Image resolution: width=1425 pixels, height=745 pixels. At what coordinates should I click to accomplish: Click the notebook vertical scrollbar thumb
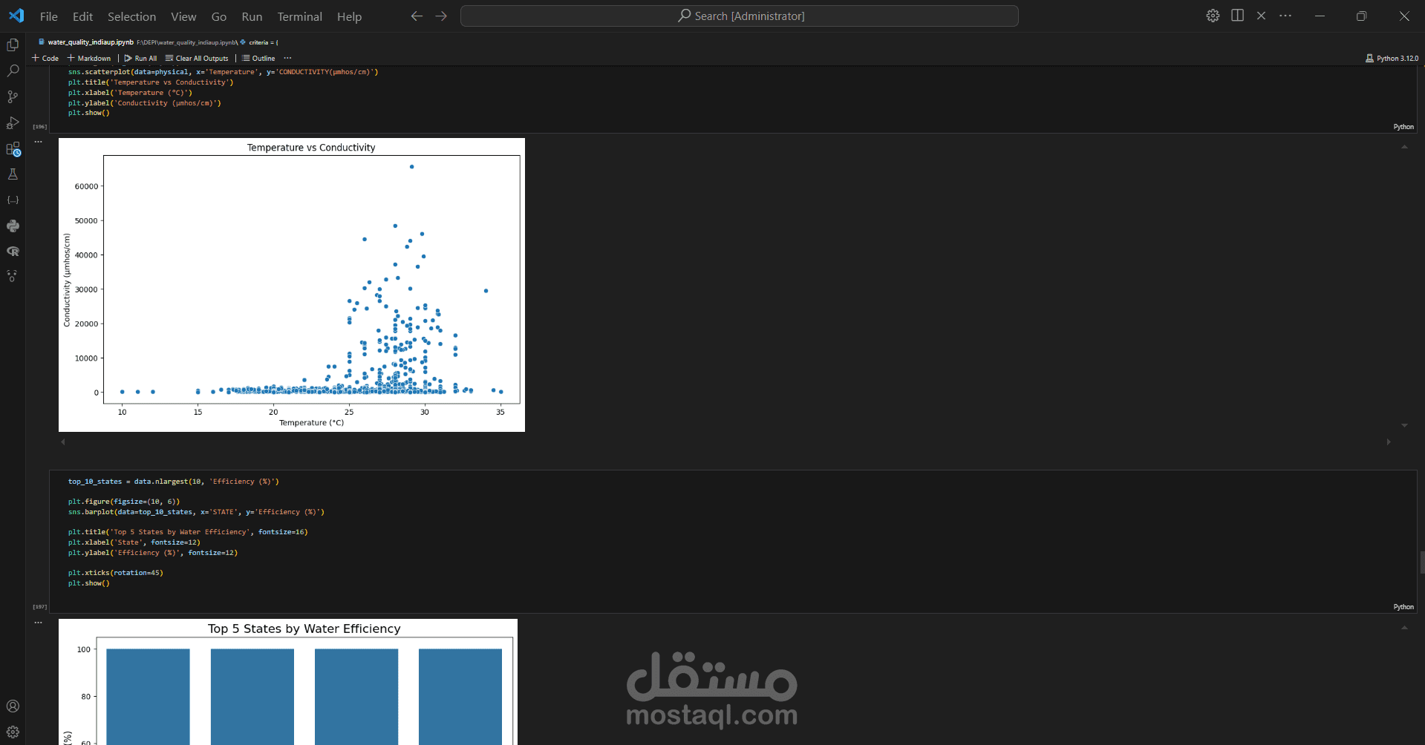[1422, 562]
